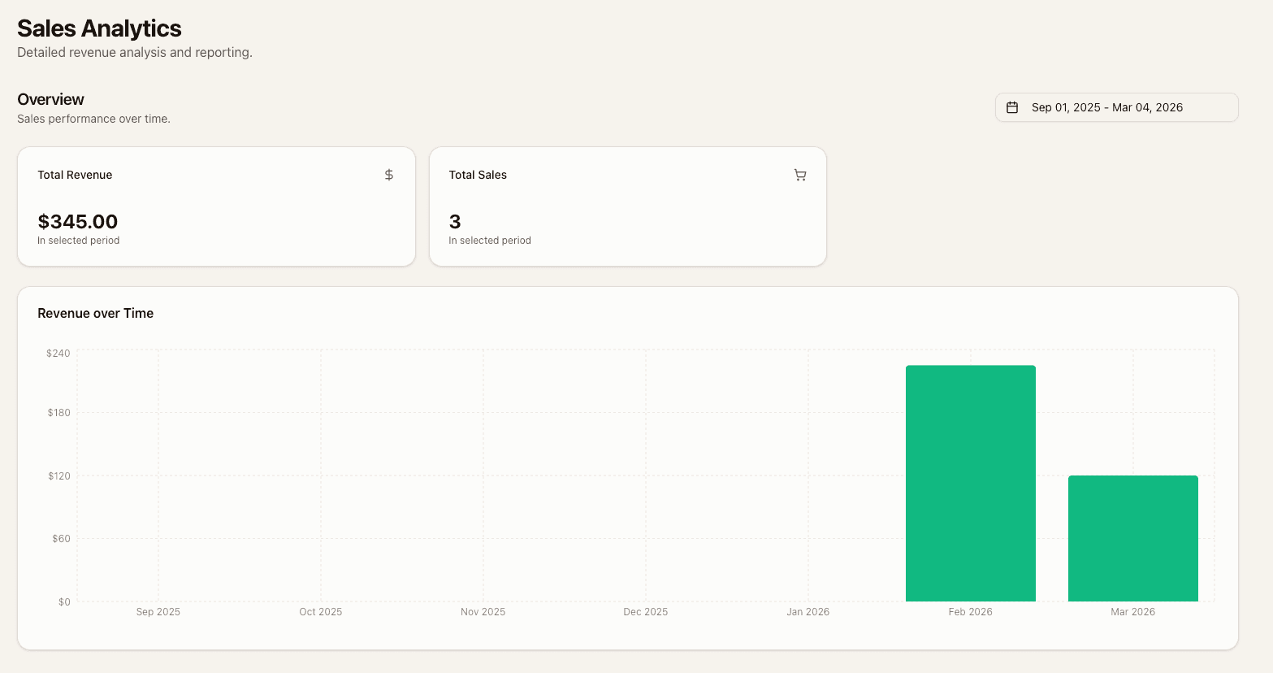
Task: Click the dollar sign icon on Total Revenue card
Action: click(388, 174)
